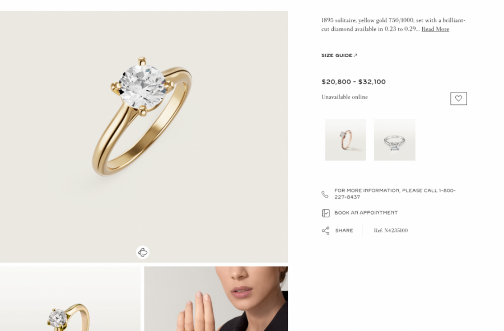Click the appointment calendar icon
504x331 pixels.
tap(325, 213)
